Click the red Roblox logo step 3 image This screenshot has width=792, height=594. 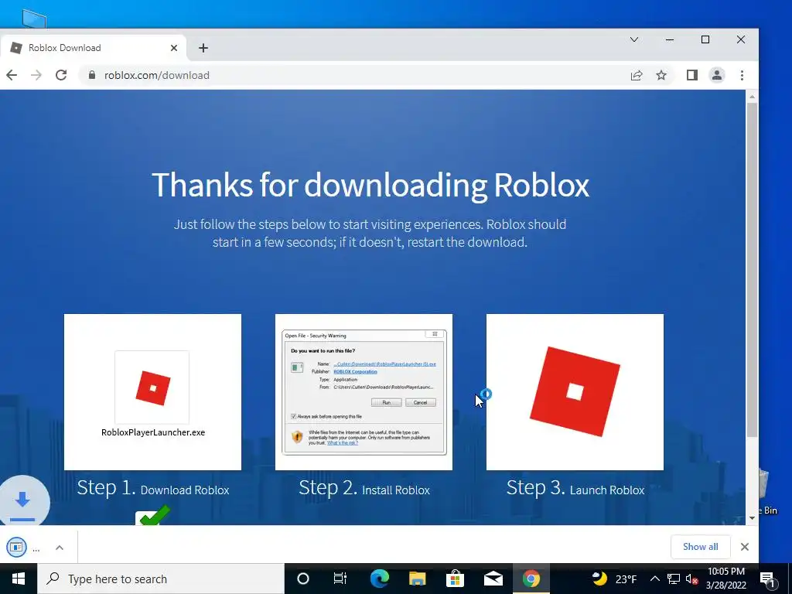(575, 392)
